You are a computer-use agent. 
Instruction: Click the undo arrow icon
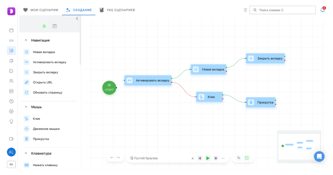point(112,158)
